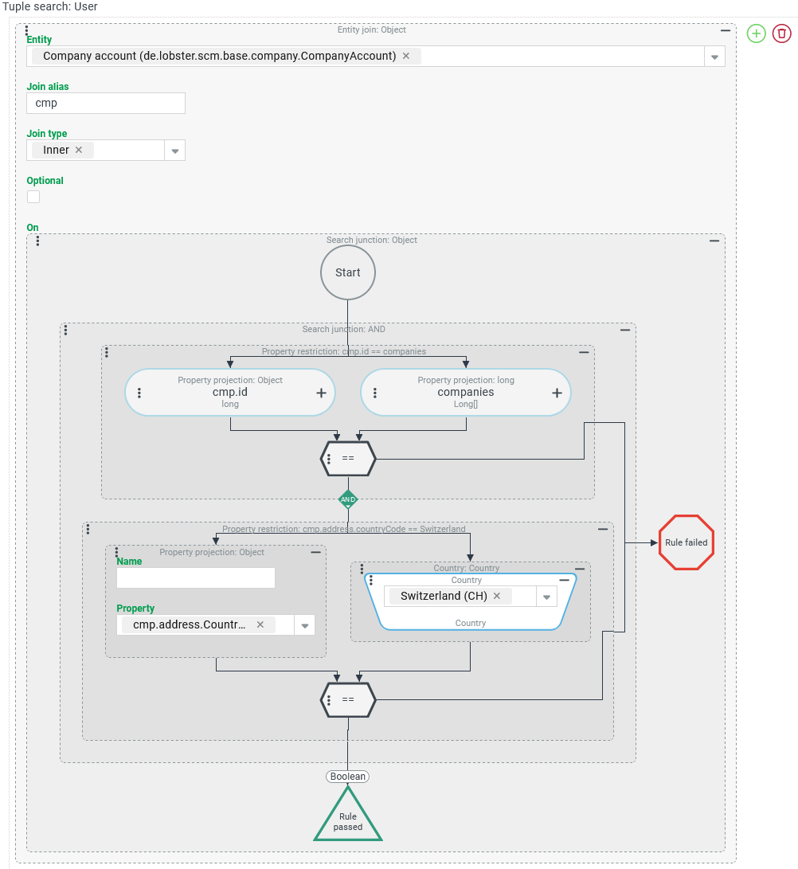Clear the Switzerland (CH) country value
The width and height of the screenshot is (798, 869).
click(x=497, y=596)
